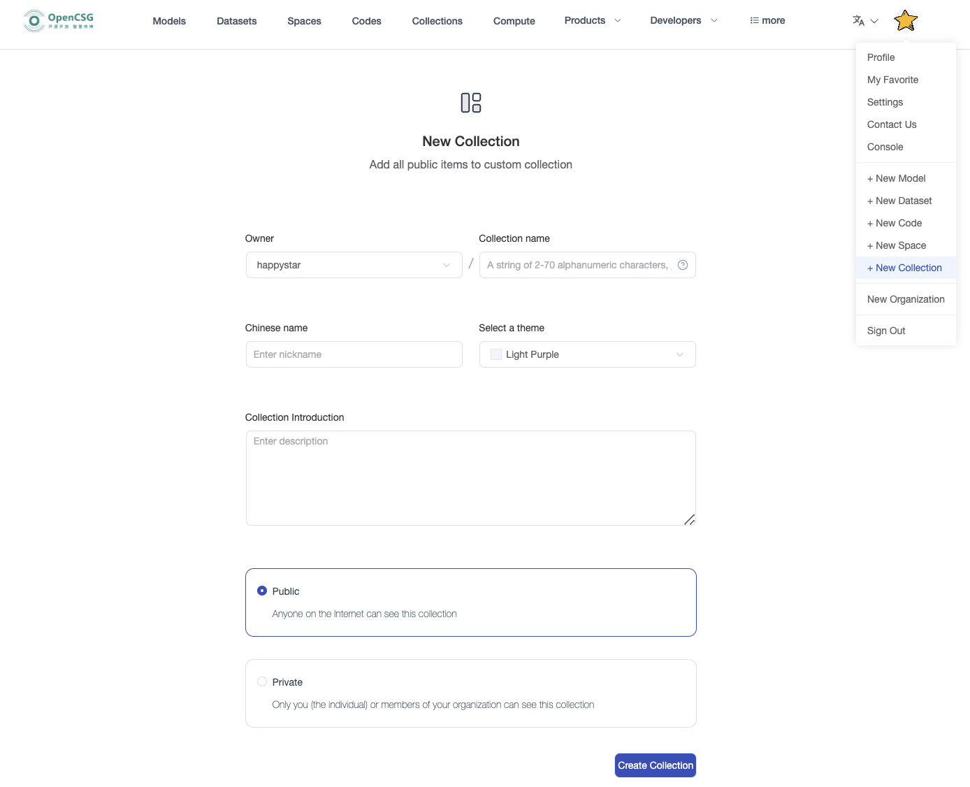Viewport: 970px width, 787px height.
Task: Focus the Chinese name nickname field
Action: pos(354,354)
